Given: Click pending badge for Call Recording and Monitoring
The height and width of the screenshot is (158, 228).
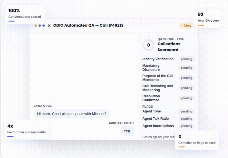Looking at the screenshot, I should click(x=186, y=88).
